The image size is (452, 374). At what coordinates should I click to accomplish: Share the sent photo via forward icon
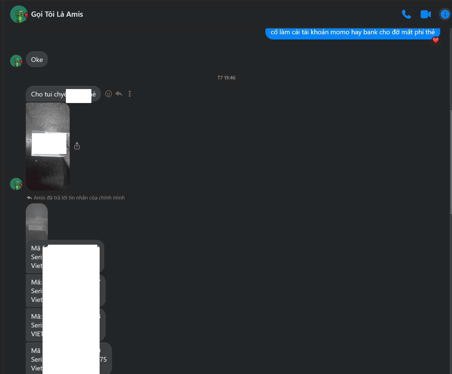[x=77, y=146]
